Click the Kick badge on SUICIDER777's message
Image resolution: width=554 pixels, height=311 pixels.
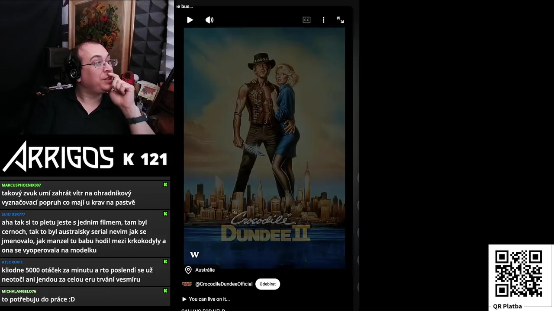[165, 214]
